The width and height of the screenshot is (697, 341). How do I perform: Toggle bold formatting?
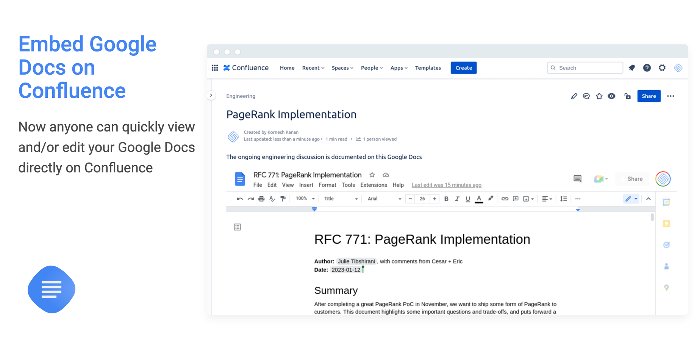446,199
